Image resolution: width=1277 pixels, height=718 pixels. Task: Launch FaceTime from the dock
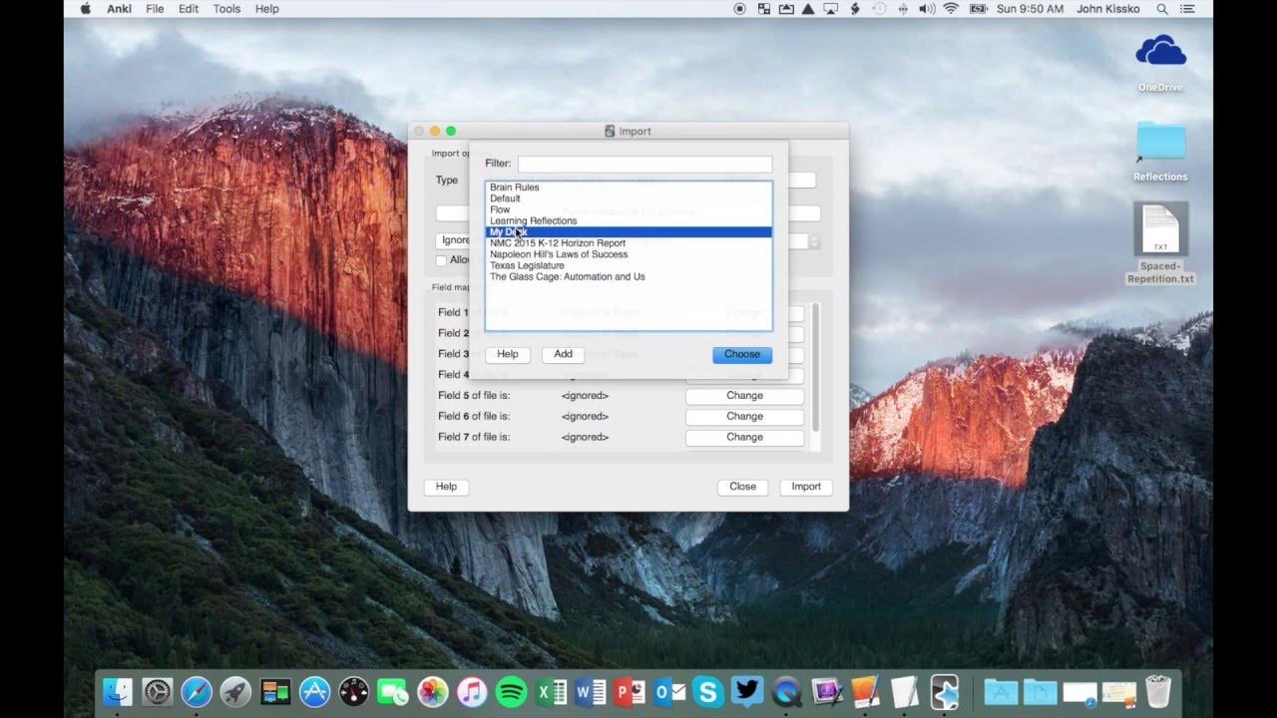tap(393, 691)
